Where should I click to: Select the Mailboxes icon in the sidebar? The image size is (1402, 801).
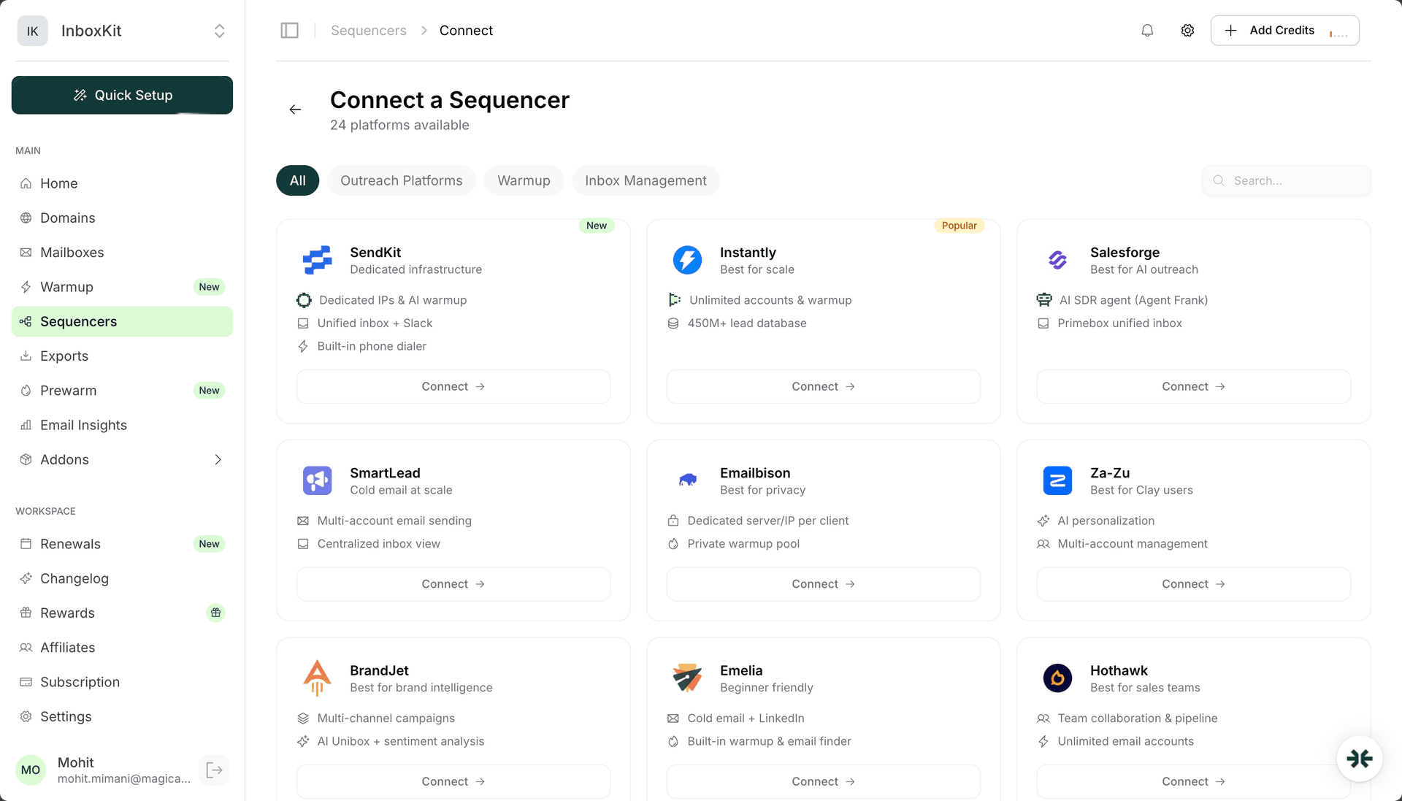(x=26, y=252)
